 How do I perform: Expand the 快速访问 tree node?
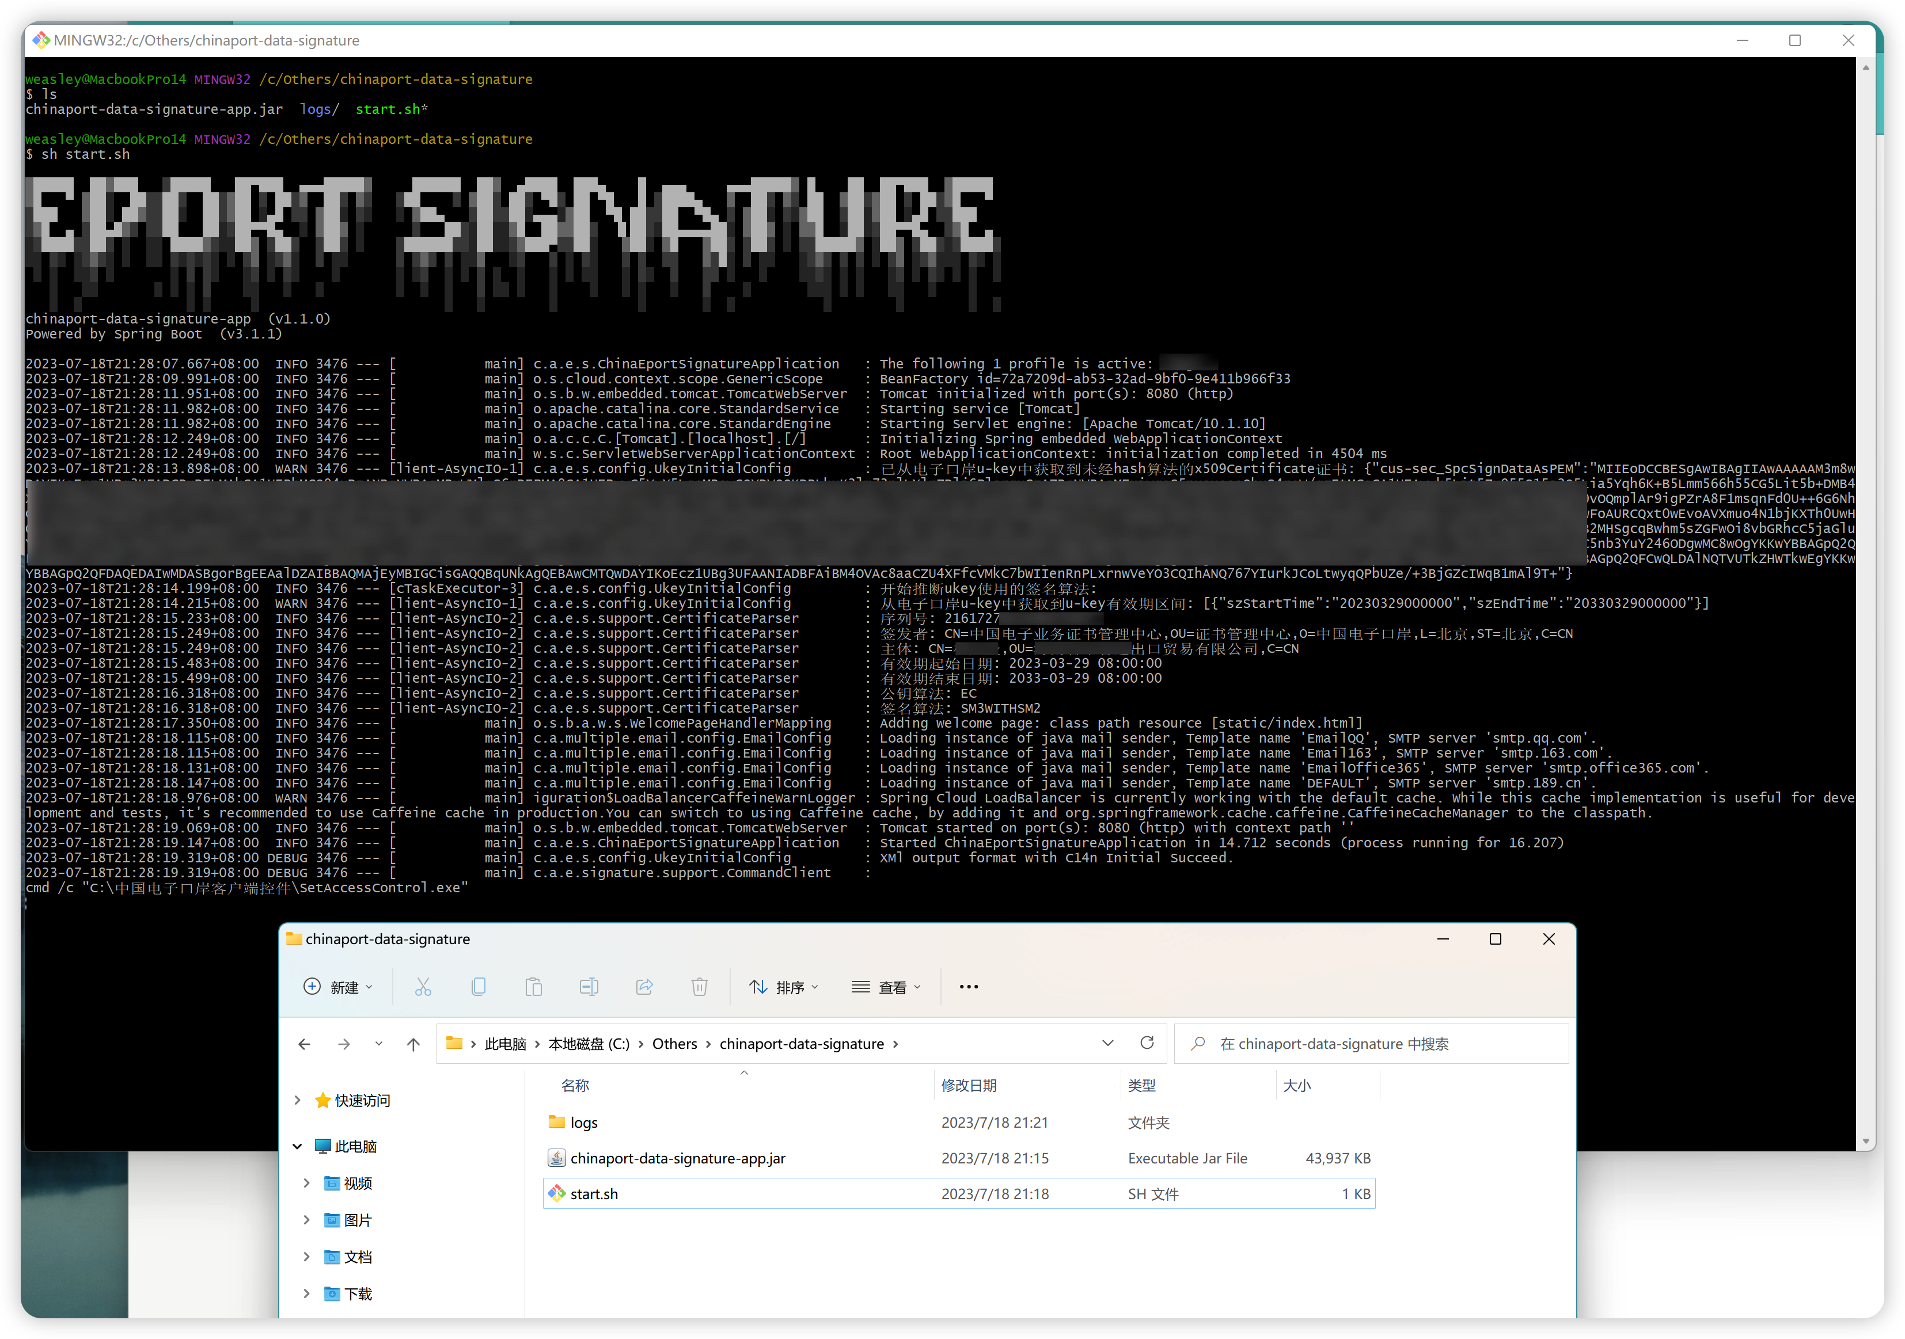pos(298,1100)
